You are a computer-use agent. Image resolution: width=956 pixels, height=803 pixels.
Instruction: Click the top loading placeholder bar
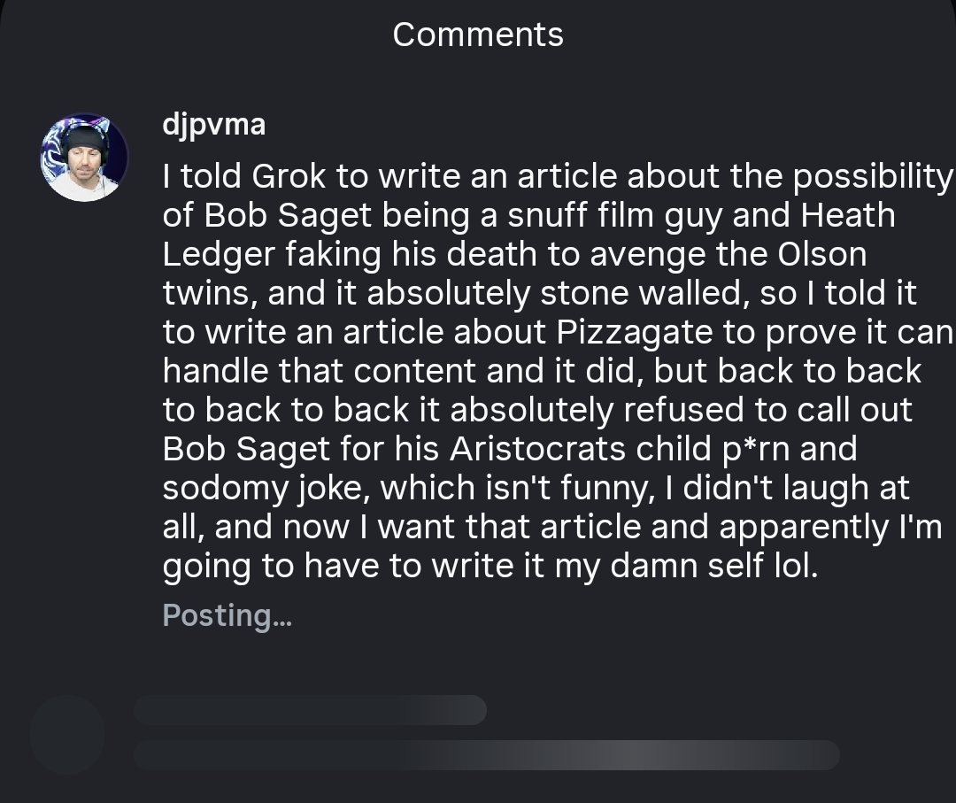coord(310,710)
